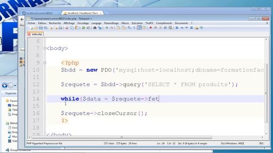273x153 pixels.
Task: Click the INS indicator in status bar
Action: [261, 144]
